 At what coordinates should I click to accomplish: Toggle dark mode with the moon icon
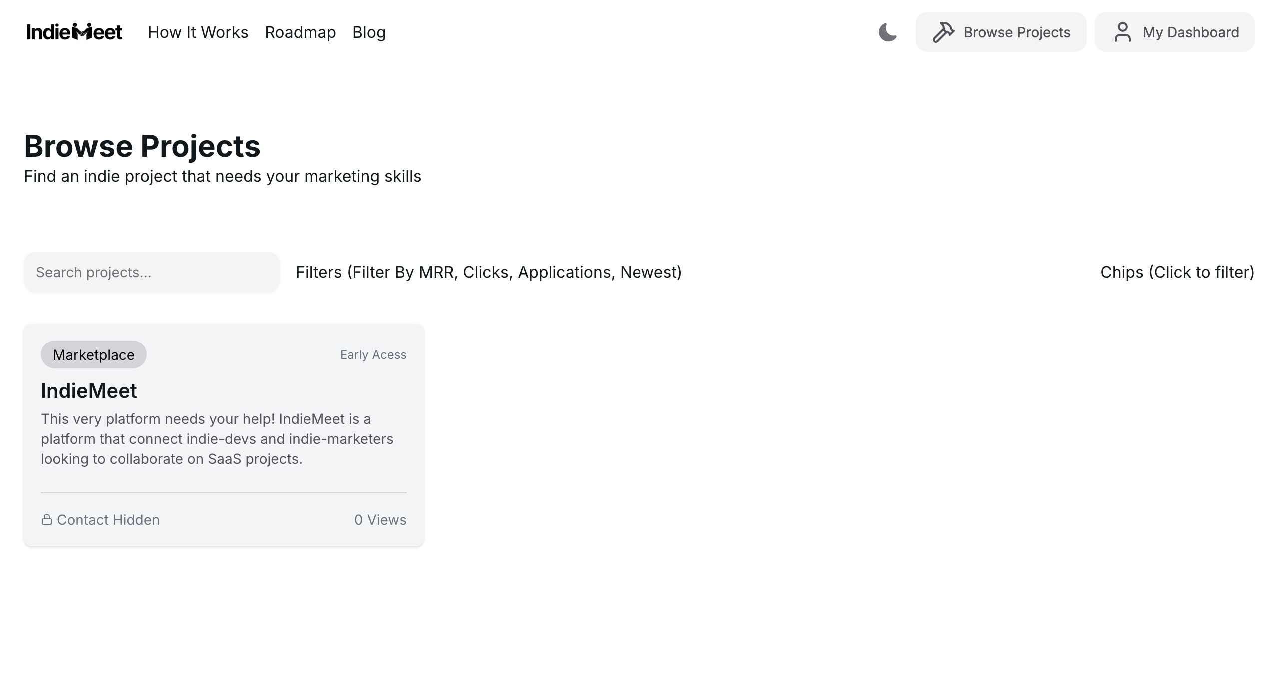coord(888,32)
